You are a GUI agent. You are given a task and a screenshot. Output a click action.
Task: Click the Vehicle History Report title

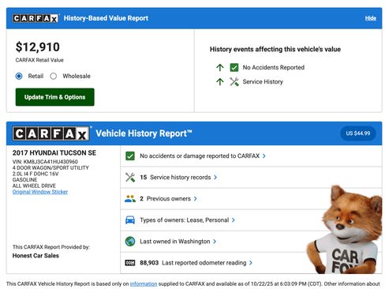[144, 133]
